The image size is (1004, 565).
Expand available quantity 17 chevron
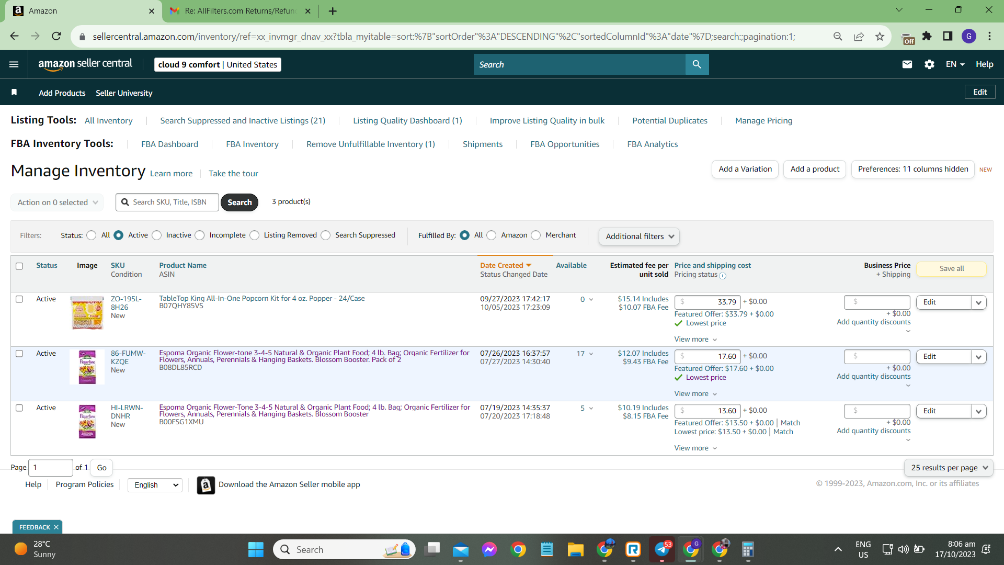[x=591, y=354]
